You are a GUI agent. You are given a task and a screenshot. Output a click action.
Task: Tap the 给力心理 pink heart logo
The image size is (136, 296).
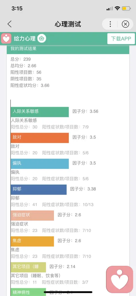(6, 38)
